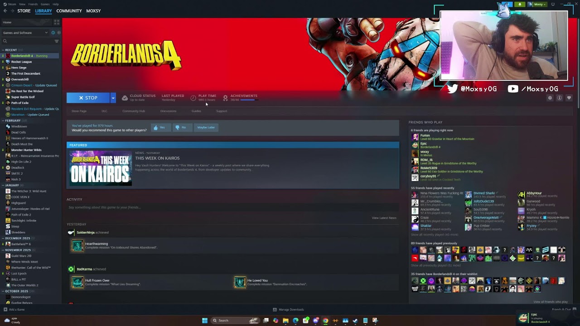Click the Play Time clock icon
Viewport: 580px width, 326px height.
click(x=193, y=98)
